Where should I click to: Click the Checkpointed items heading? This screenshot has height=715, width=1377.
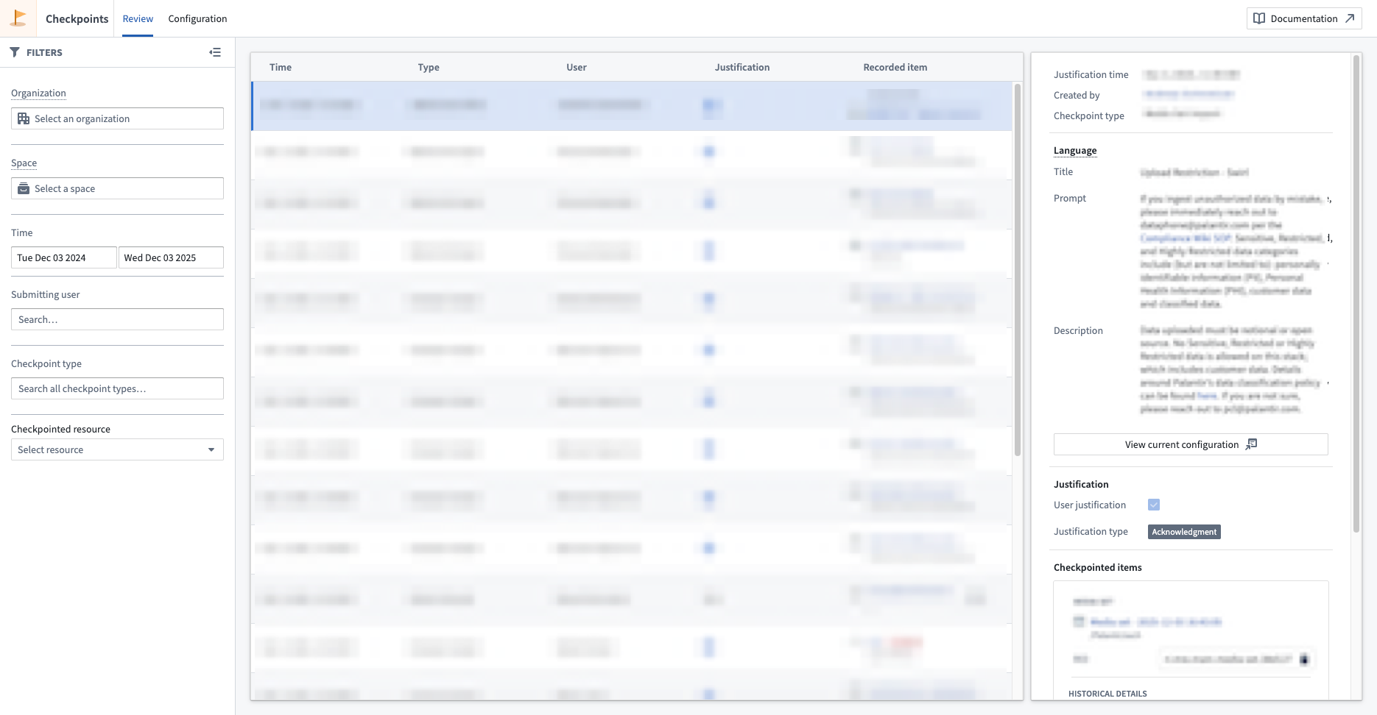(x=1098, y=567)
